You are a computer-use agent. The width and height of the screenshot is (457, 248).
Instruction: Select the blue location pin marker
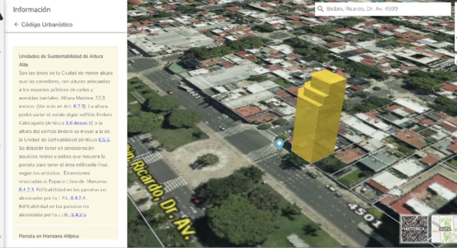(279, 144)
